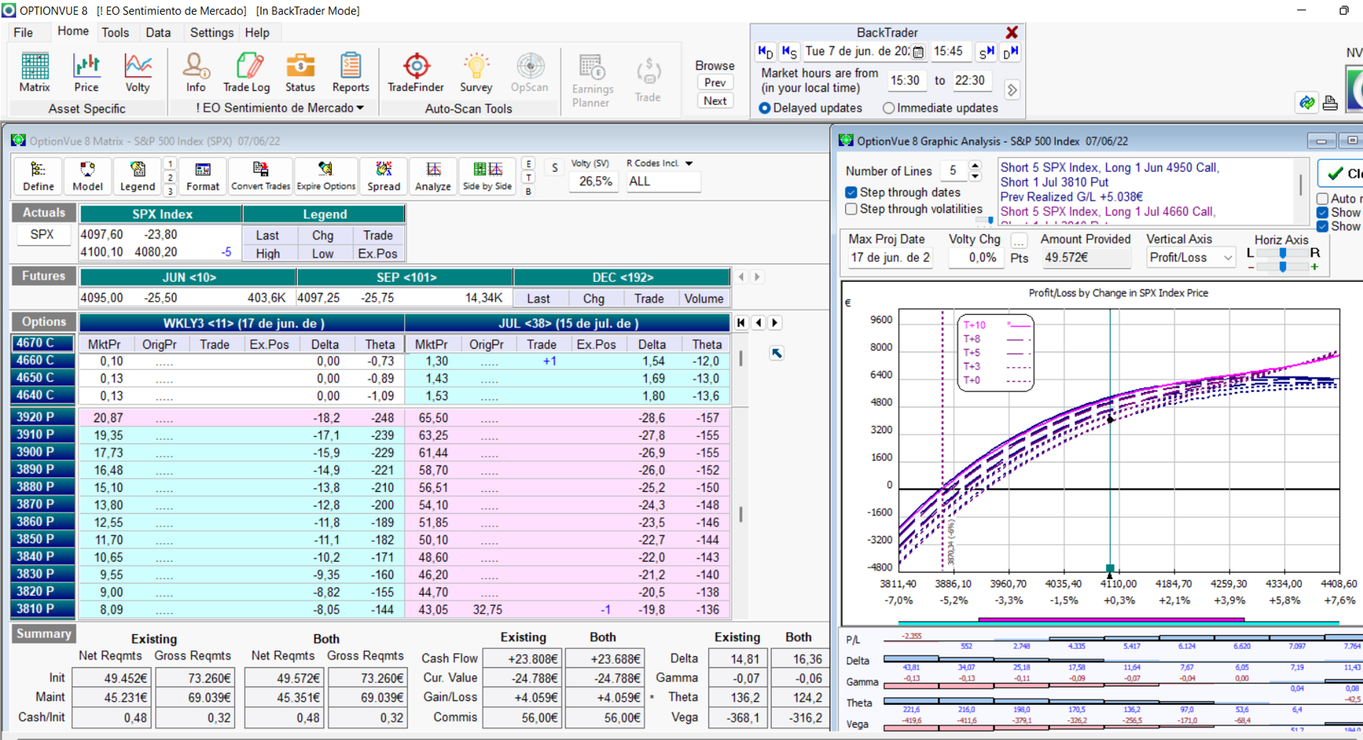Image resolution: width=1363 pixels, height=740 pixels.
Task: Open the R Codes Incl. dropdown
Action: pyautogui.click(x=689, y=164)
